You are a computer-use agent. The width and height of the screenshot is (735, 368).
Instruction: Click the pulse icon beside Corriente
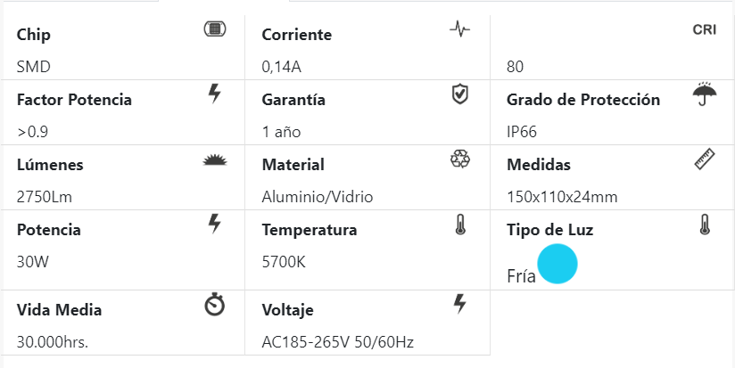459,29
